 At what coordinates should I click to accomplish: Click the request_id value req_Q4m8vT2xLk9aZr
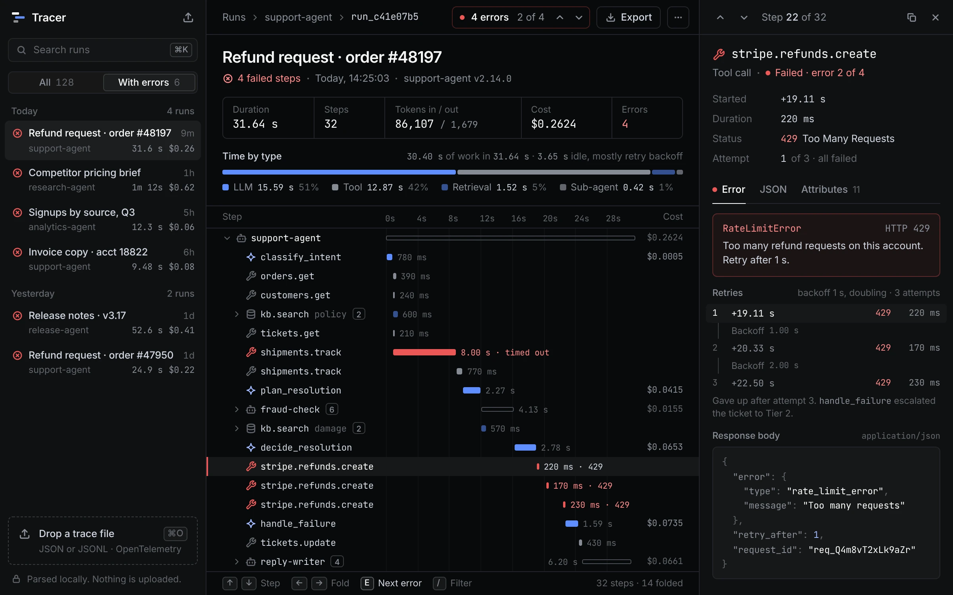[x=862, y=550]
